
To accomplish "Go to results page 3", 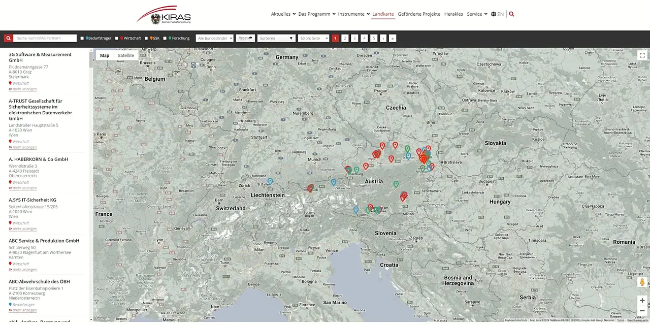I will [x=354, y=38].
